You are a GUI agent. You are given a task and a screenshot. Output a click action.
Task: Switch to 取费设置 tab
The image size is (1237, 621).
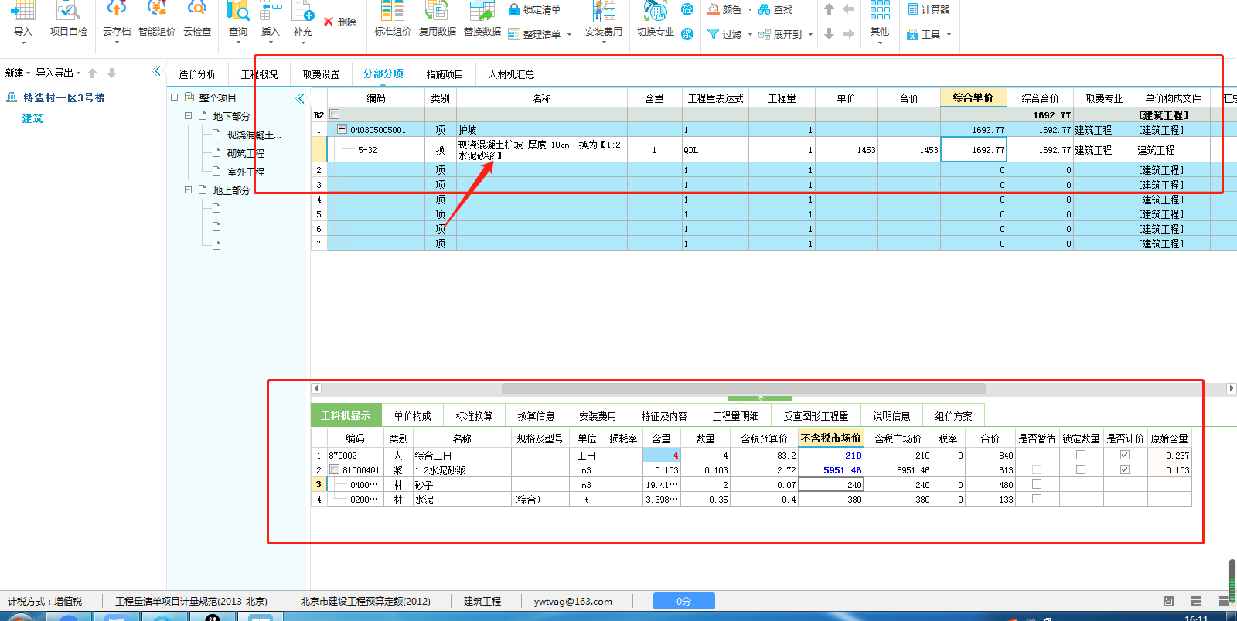click(321, 74)
